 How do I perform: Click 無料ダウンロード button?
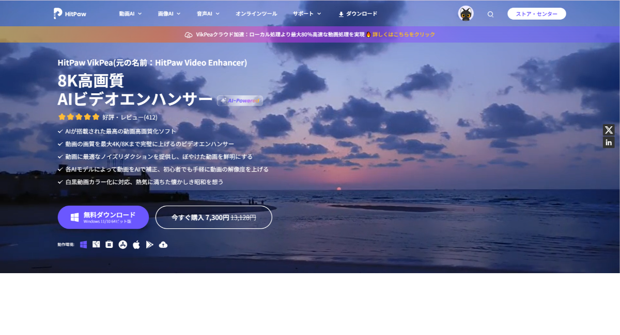103,217
